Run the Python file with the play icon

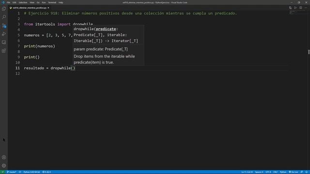(x=295, y=8)
